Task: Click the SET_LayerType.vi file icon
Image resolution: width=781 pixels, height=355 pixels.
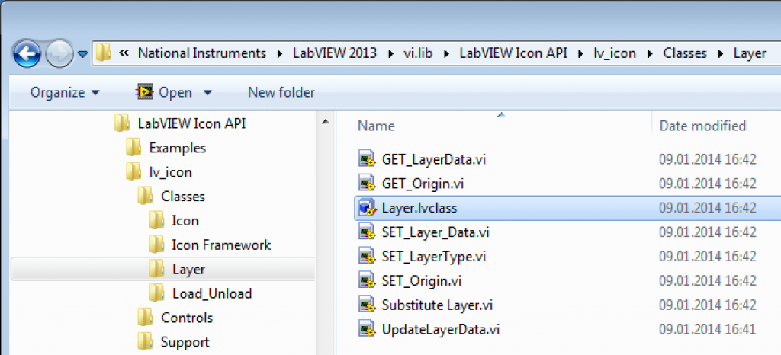Action: click(x=367, y=257)
